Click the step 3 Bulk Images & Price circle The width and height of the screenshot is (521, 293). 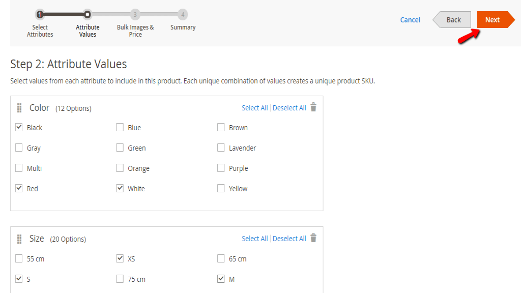(x=135, y=15)
